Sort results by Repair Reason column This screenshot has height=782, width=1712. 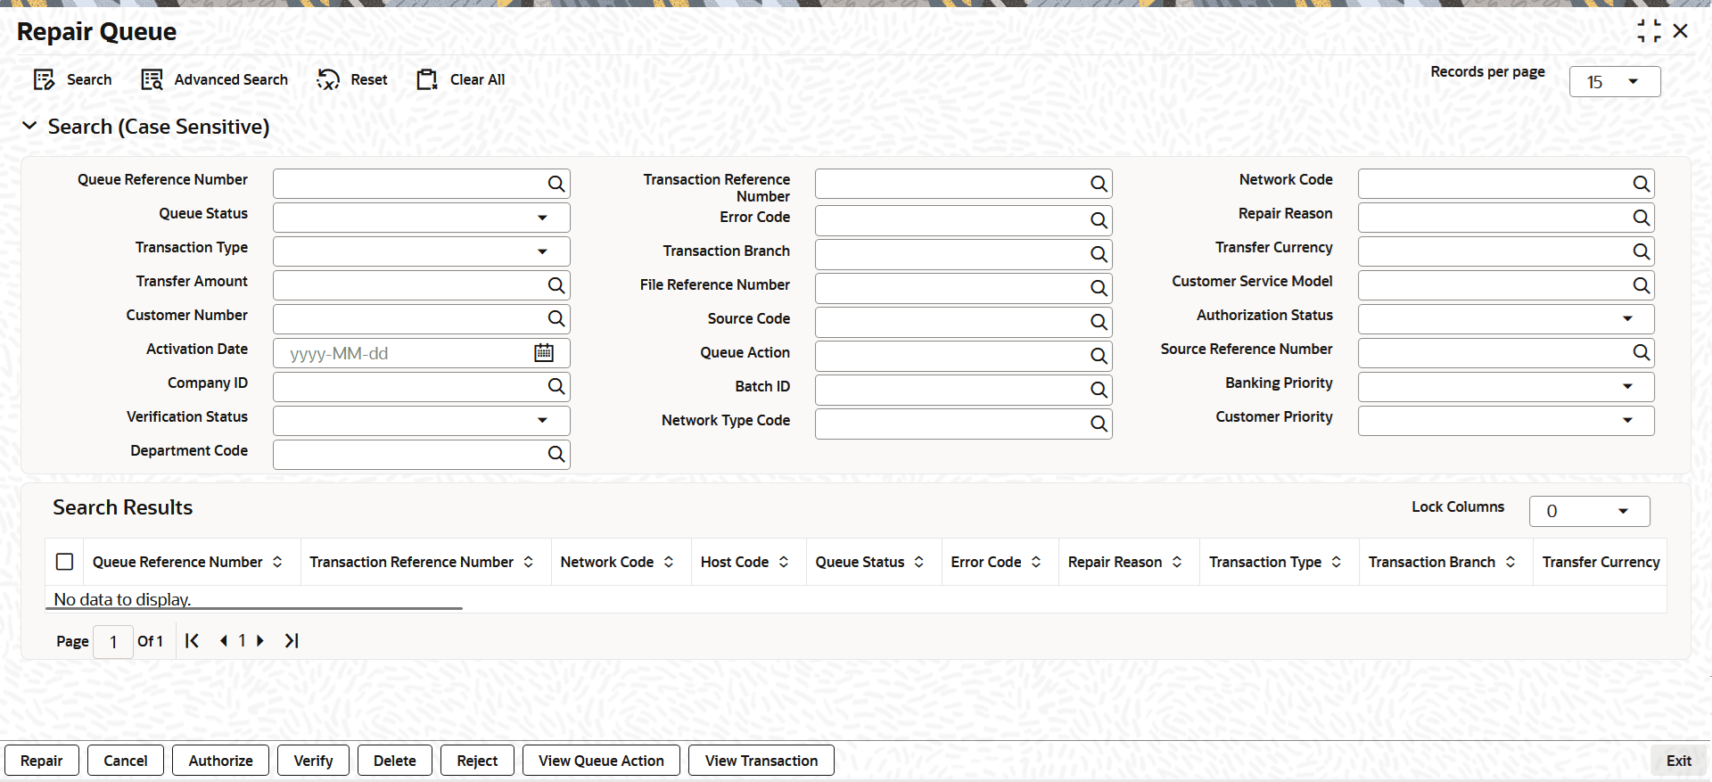point(1176,563)
